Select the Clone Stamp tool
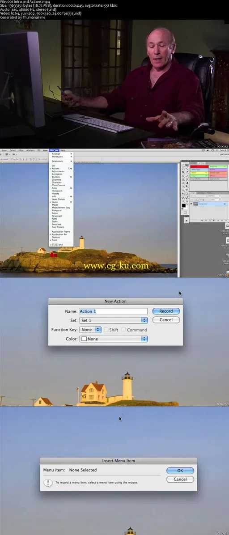The height and width of the screenshot is (535, 229). pyautogui.click(x=183, y=179)
